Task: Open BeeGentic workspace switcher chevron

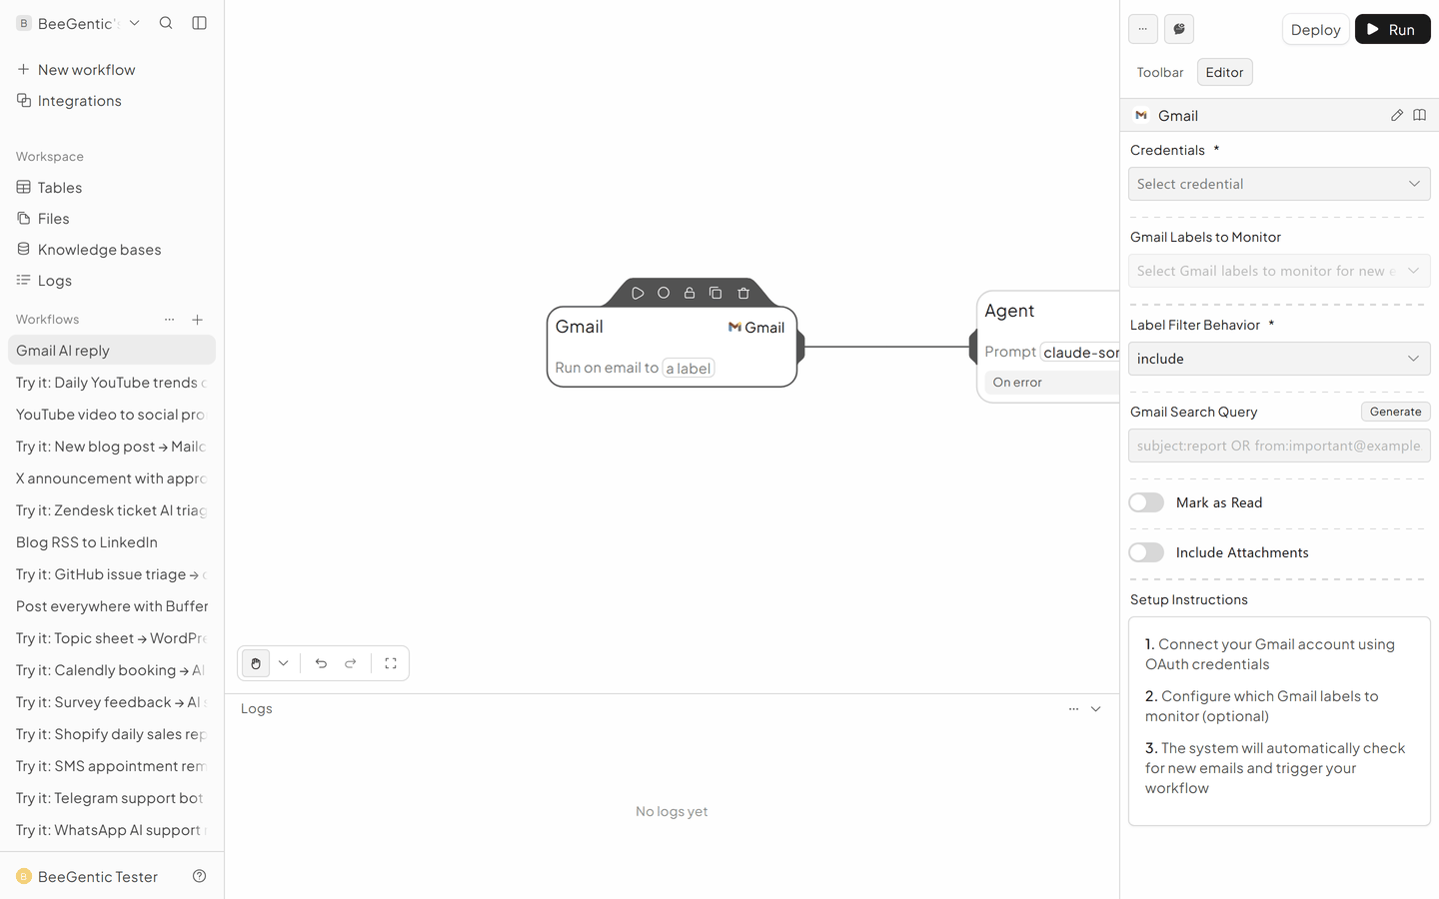Action: [x=135, y=23]
